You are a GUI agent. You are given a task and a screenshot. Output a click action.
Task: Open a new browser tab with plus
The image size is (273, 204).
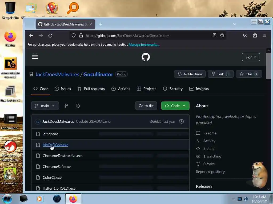point(101,24)
